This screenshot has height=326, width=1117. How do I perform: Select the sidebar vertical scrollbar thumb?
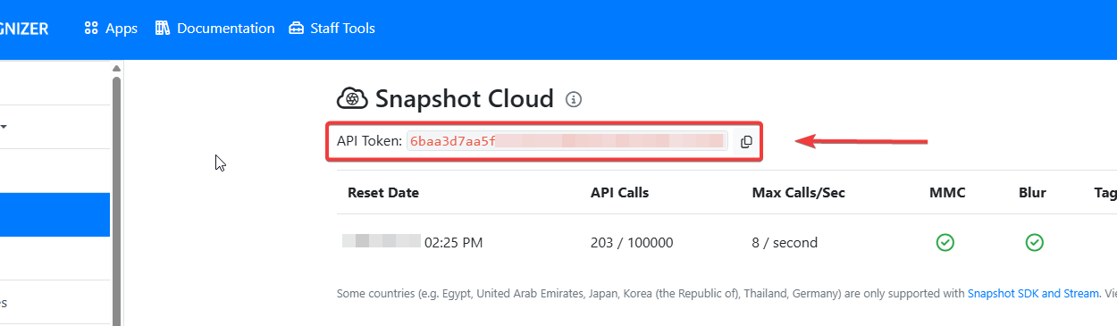(x=116, y=200)
